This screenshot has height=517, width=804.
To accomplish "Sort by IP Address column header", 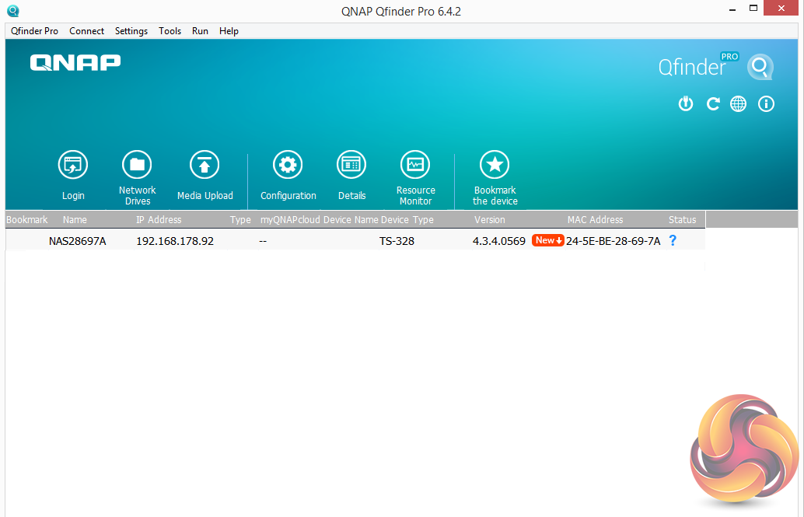I will 159,219.
